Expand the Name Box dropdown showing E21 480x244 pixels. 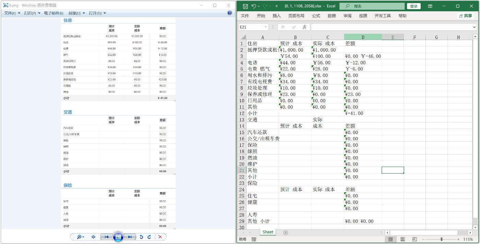pyautogui.click(x=266, y=27)
